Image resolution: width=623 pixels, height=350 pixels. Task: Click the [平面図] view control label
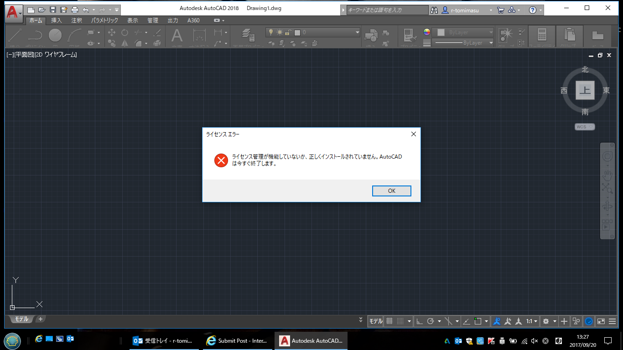coord(25,55)
